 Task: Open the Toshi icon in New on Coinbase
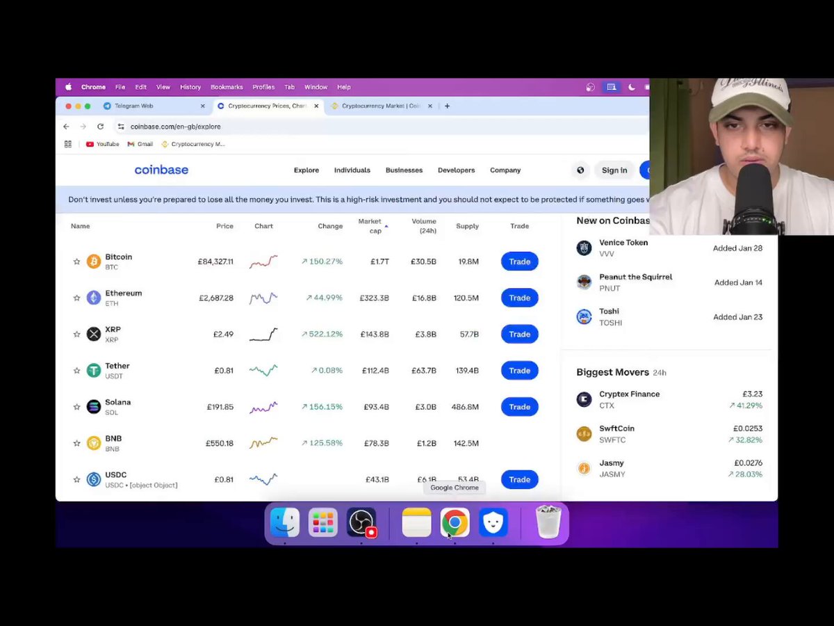coord(584,316)
